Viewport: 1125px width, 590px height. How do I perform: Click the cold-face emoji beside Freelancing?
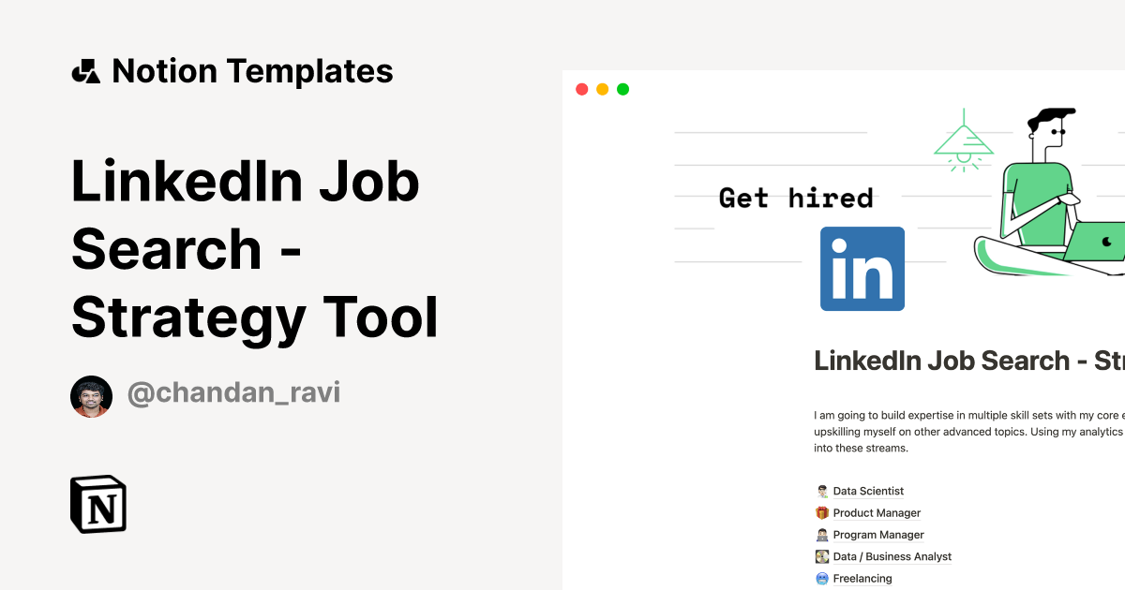(821, 578)
